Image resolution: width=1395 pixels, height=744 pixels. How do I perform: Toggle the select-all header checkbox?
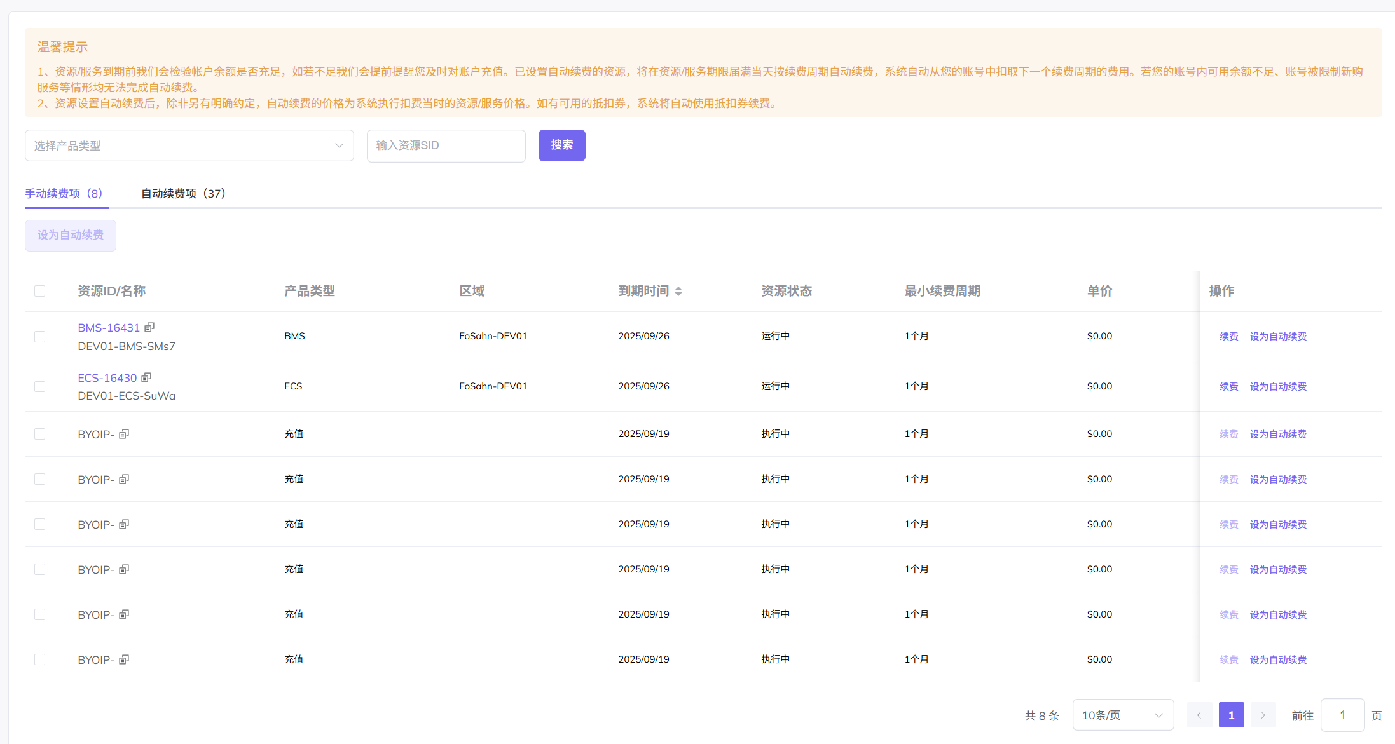point(40,291)
